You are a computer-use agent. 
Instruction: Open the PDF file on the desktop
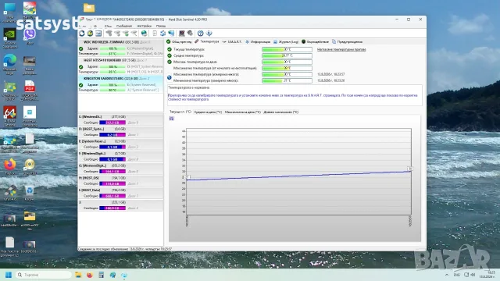pyautogui.click(x=30, y=91)
